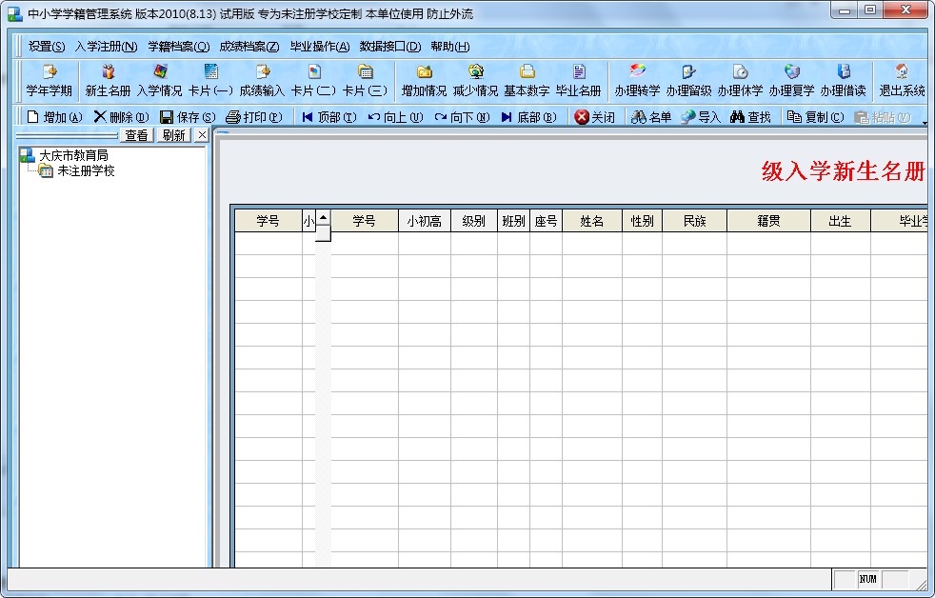
Task: Click the 查找 binoculars button
Action: coord(750,117)
